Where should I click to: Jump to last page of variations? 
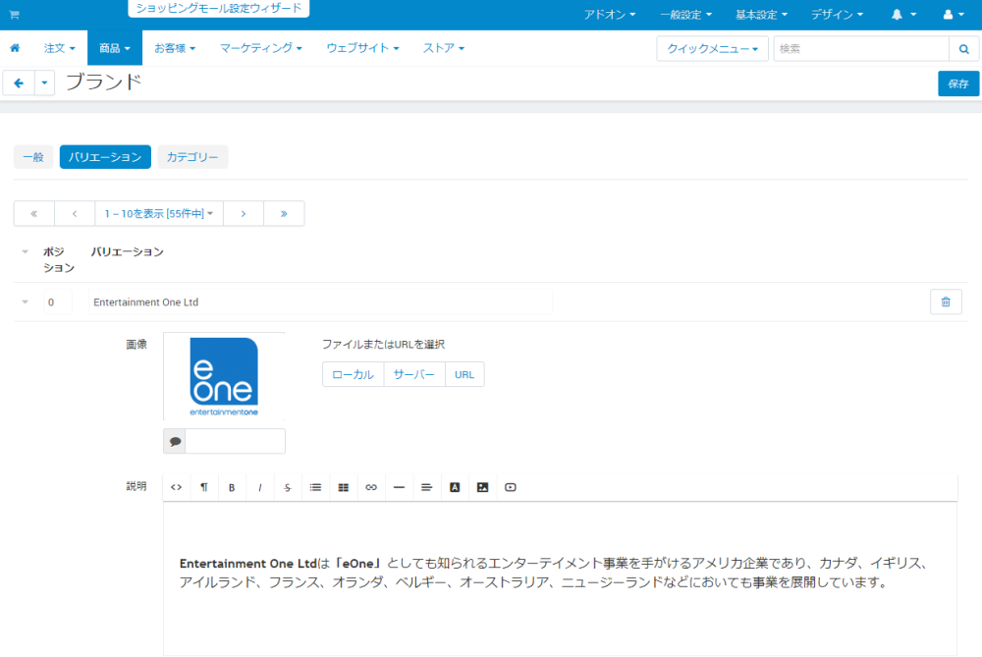pyautogui.click(x=285, y=213)
